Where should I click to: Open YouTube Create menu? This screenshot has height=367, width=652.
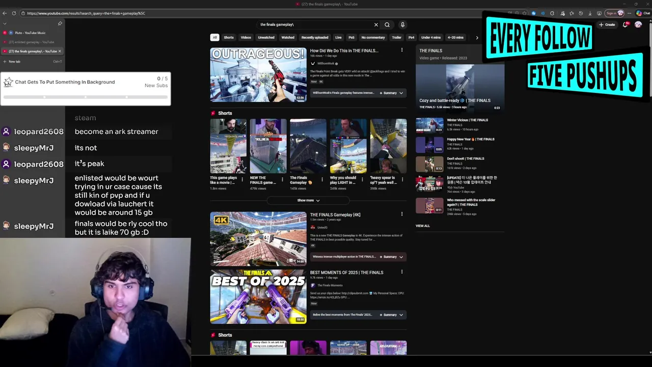(x=607, y=24)
